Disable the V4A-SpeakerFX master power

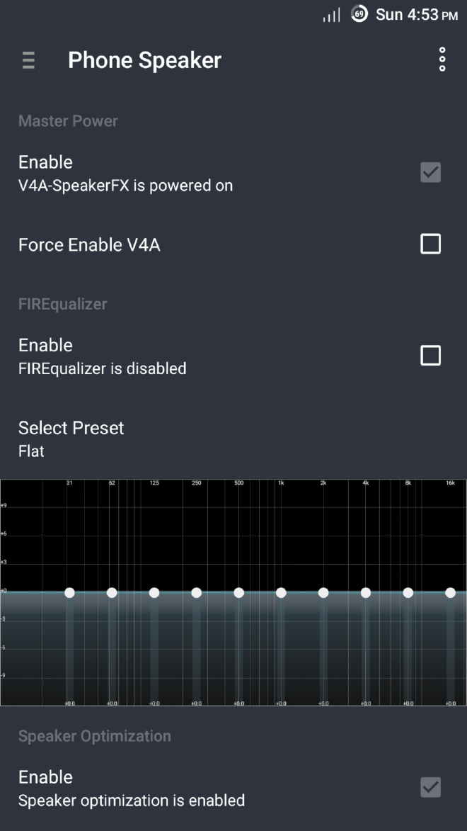(430, 172)
